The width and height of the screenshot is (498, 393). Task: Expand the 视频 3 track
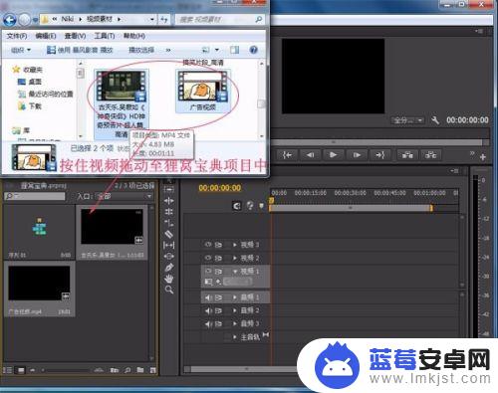[x=235, y=245]
